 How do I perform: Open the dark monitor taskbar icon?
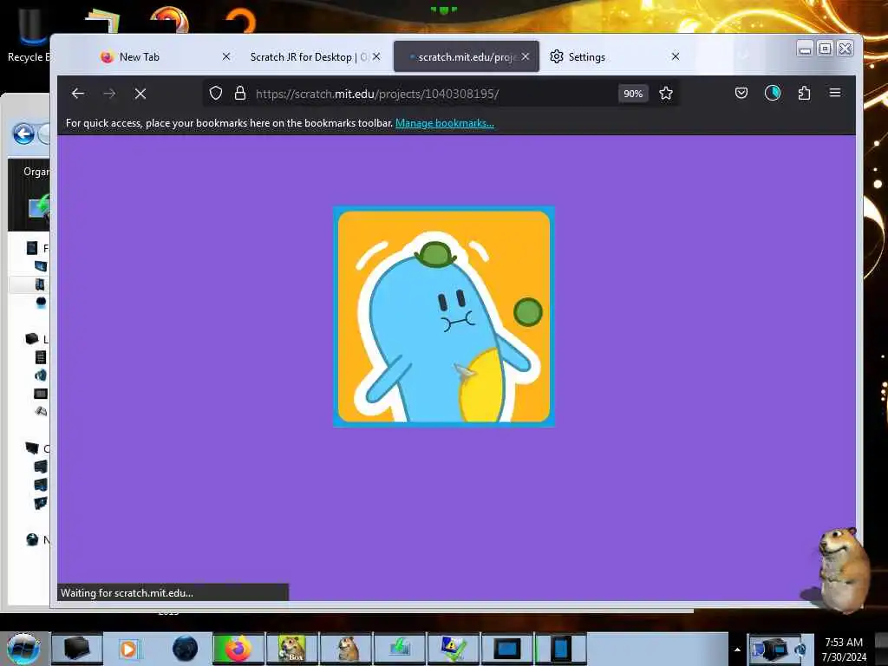pyautogui.click(x=506, y=649)
